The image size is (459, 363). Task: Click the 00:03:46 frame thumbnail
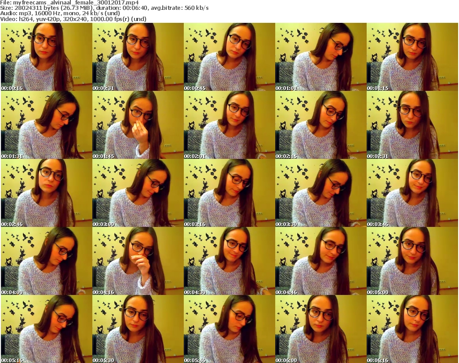click(x=412, y=193)
